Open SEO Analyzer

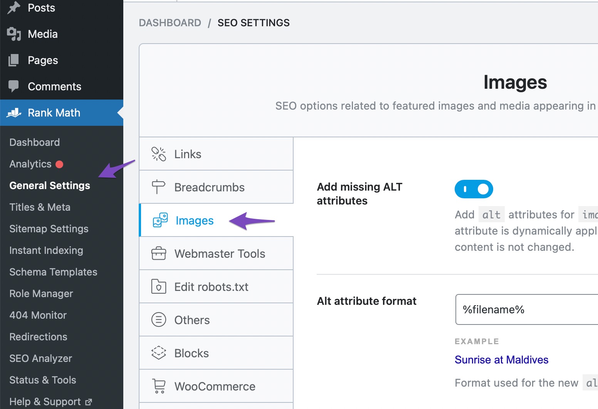click(41, 358)
